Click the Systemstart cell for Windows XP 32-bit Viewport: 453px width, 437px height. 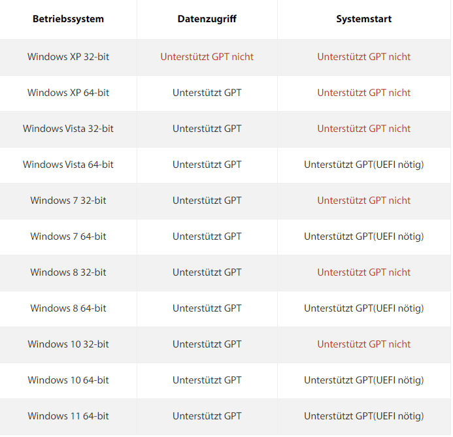tap(363, 57)
